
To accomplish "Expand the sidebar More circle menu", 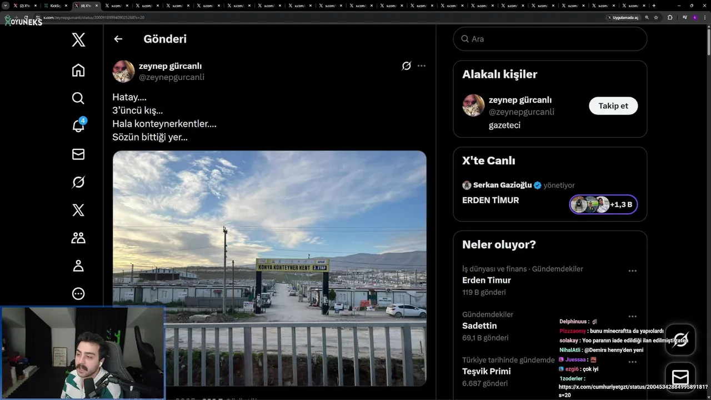I will [78, 293].
